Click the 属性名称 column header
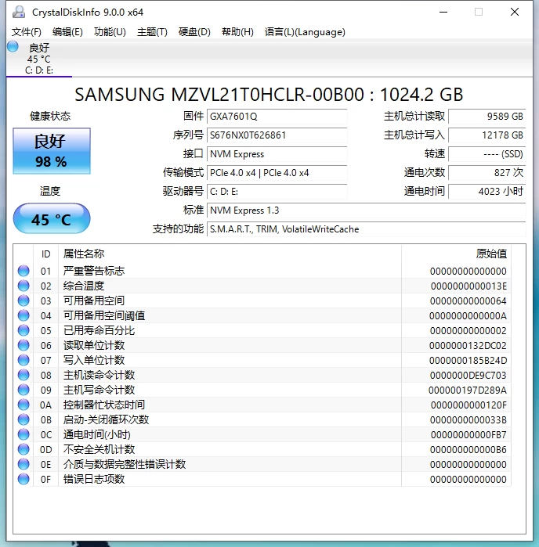 pyautogui.click(x=230, y=254)
